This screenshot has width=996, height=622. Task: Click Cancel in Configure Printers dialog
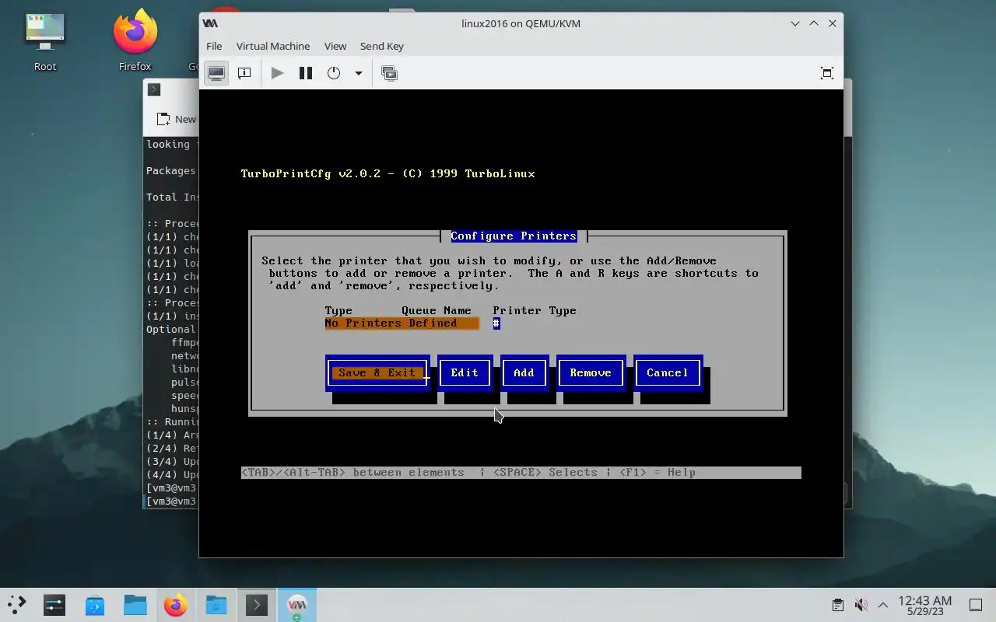tap(668, 372)
